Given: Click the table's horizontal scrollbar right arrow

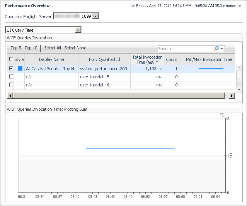Looking at the screenshot, I should 232,95.
